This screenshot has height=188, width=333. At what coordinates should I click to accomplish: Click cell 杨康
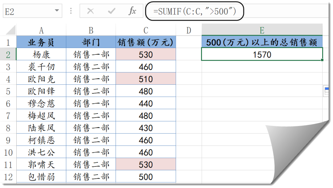(41, 54)
